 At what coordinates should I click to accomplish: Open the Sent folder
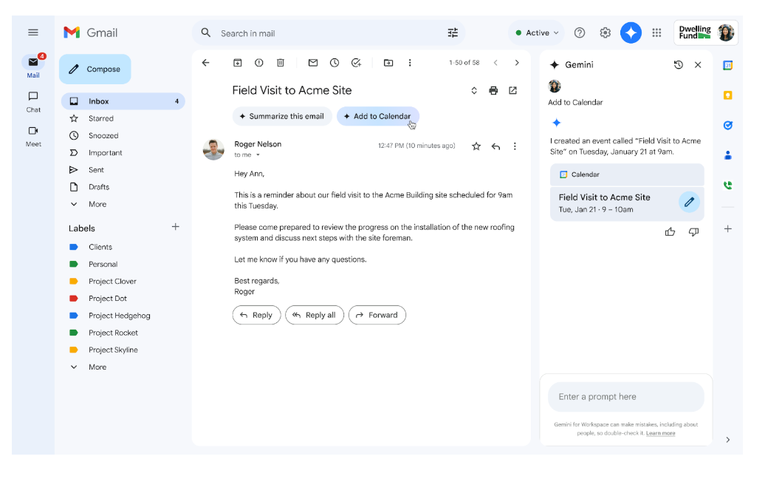click(x=96, y=170)
